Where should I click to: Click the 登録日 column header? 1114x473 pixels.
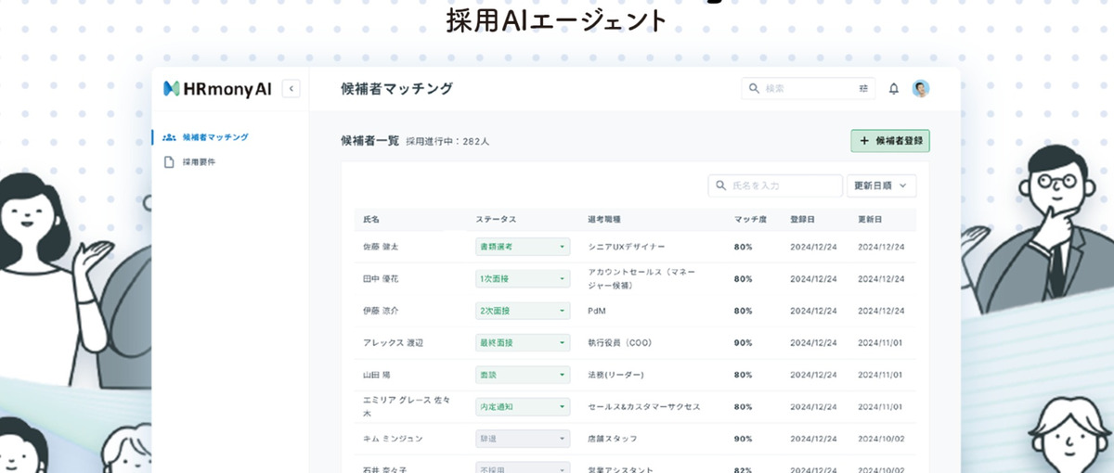coord(803,220)
